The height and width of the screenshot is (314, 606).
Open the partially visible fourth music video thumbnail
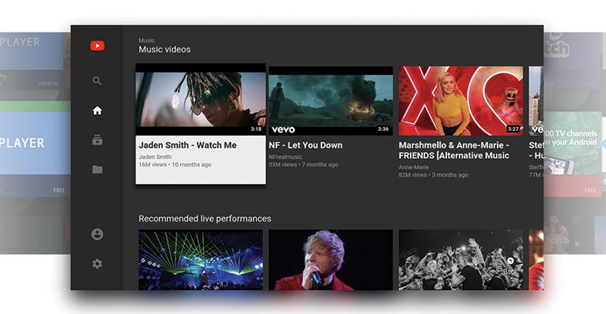coord(536,101)
